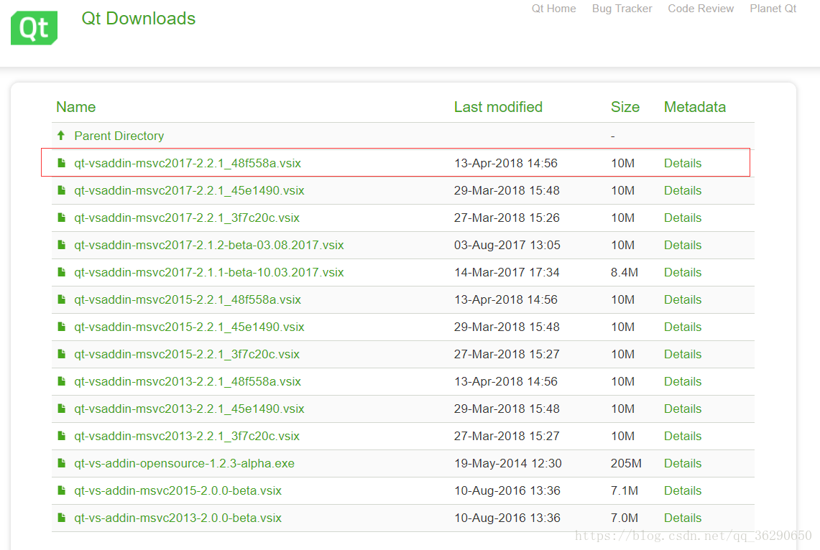Click the Parent Directory up-arrow icon
820x550 pixels.
tap(61, 136)
